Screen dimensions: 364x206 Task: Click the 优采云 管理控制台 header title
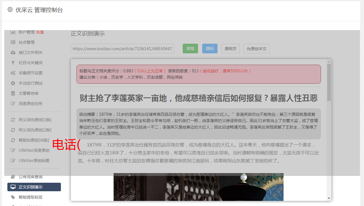coord(39,10)
